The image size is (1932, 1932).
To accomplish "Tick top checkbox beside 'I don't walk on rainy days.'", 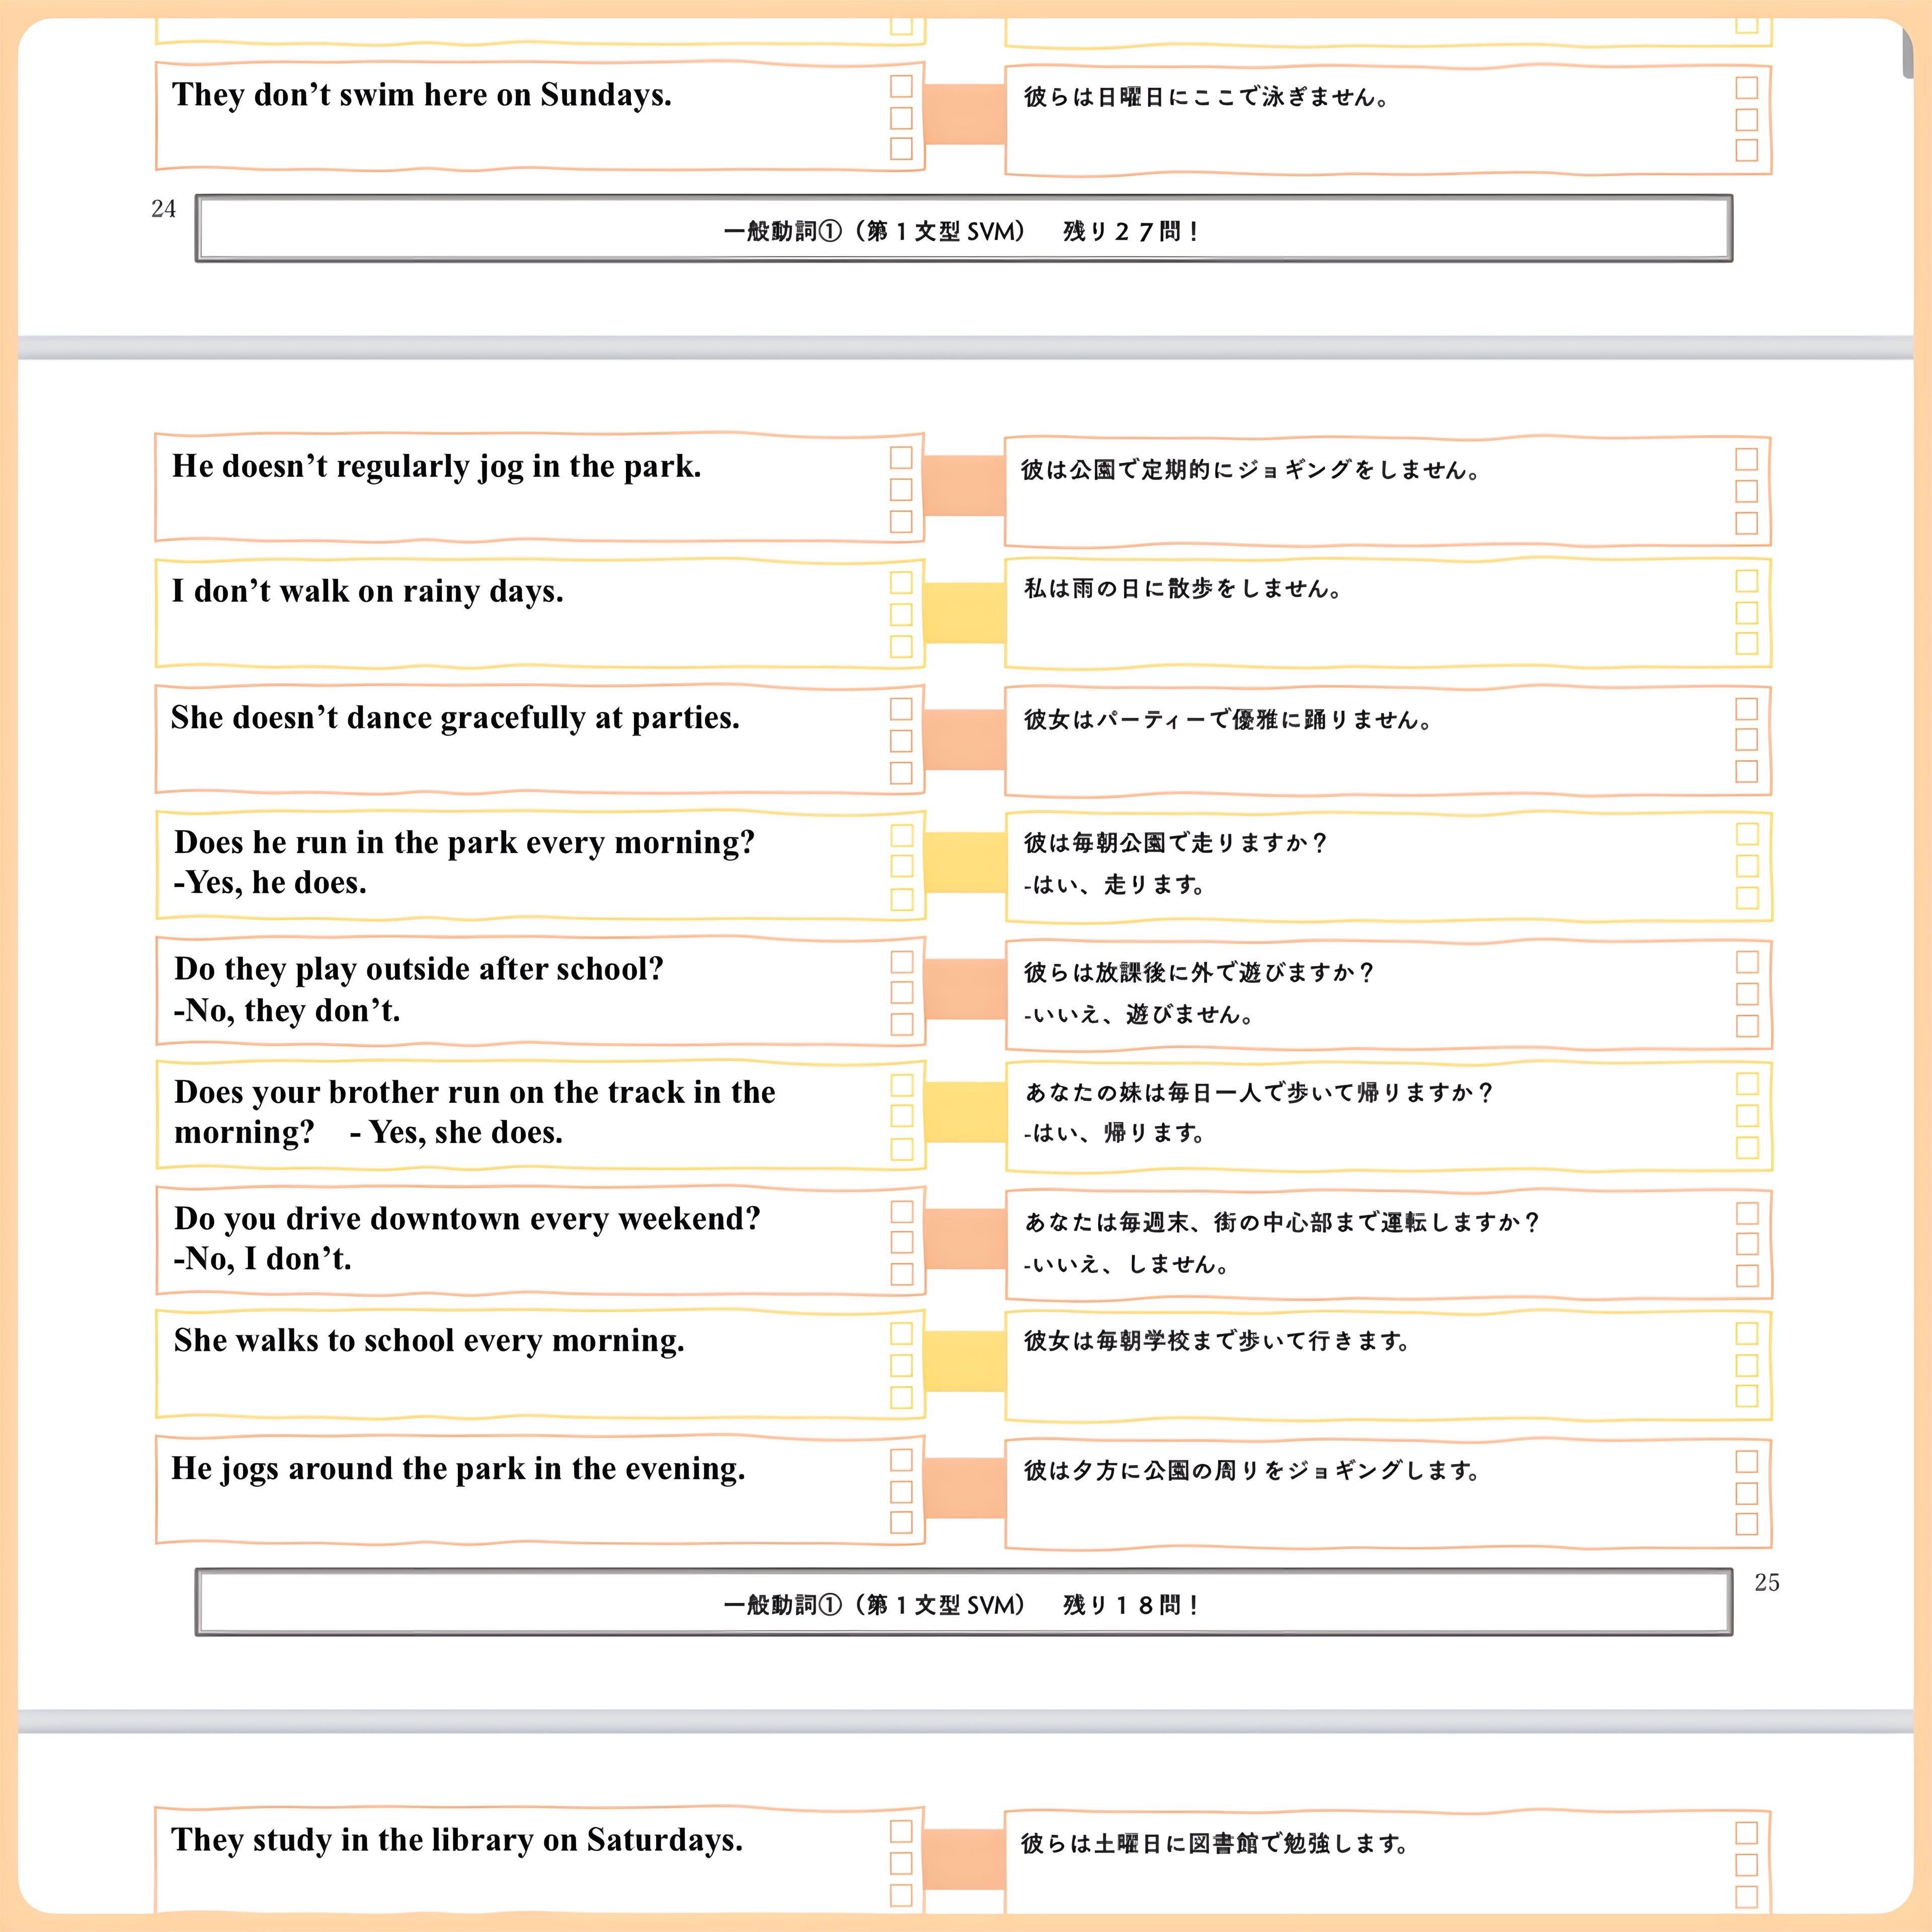I will [x=901, y=582].
